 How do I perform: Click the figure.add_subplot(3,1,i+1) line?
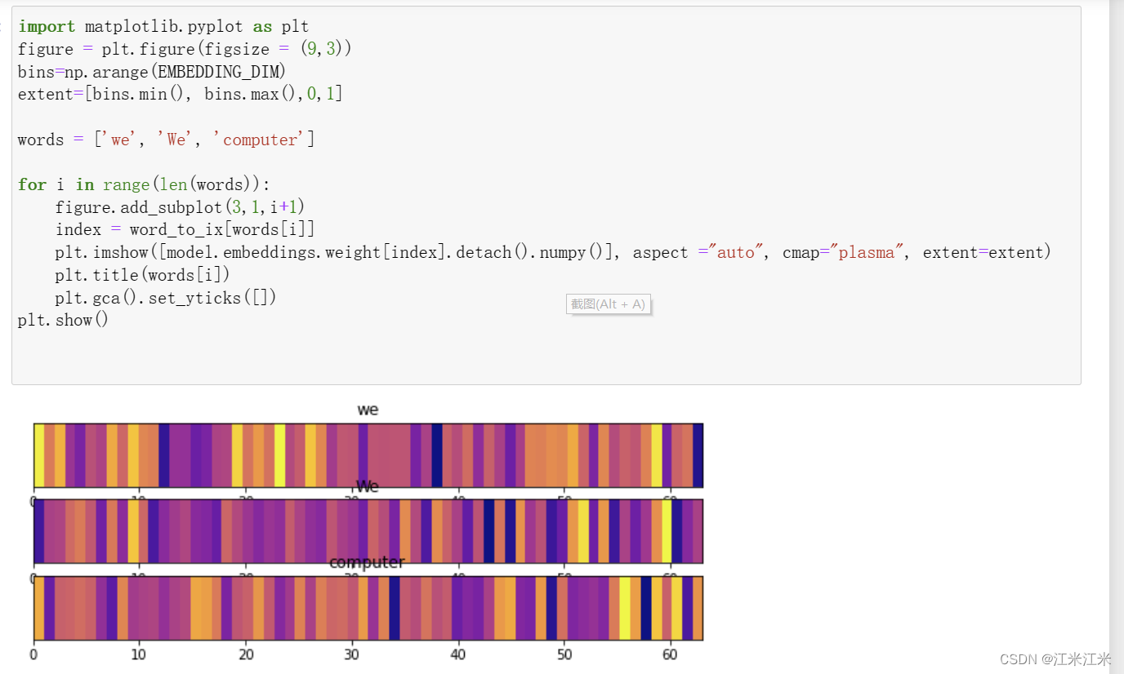180,207
